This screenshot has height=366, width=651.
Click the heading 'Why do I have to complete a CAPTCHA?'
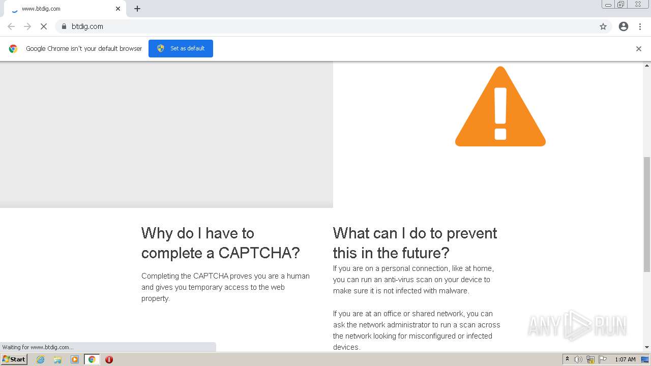221,243
